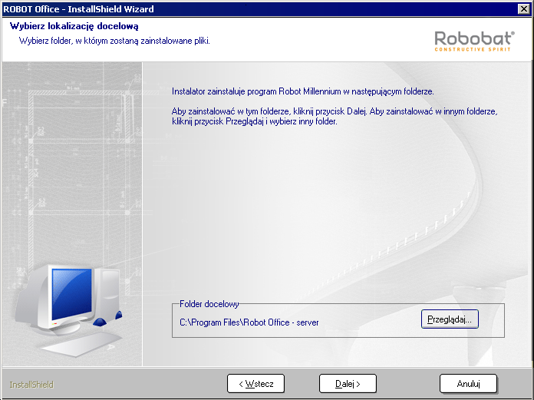Click the Przeglądaj... browse button

[450, 319]
